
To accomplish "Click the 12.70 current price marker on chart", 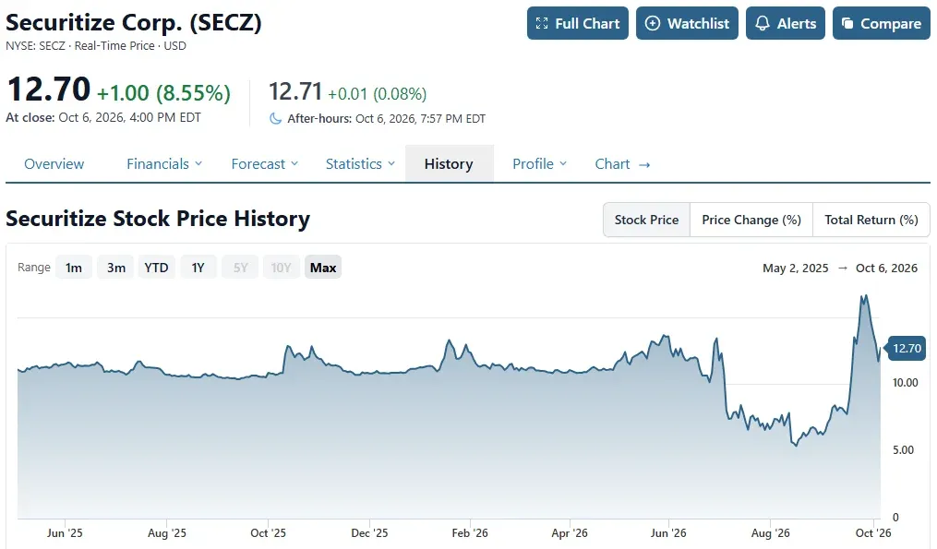I will [906, 348].
